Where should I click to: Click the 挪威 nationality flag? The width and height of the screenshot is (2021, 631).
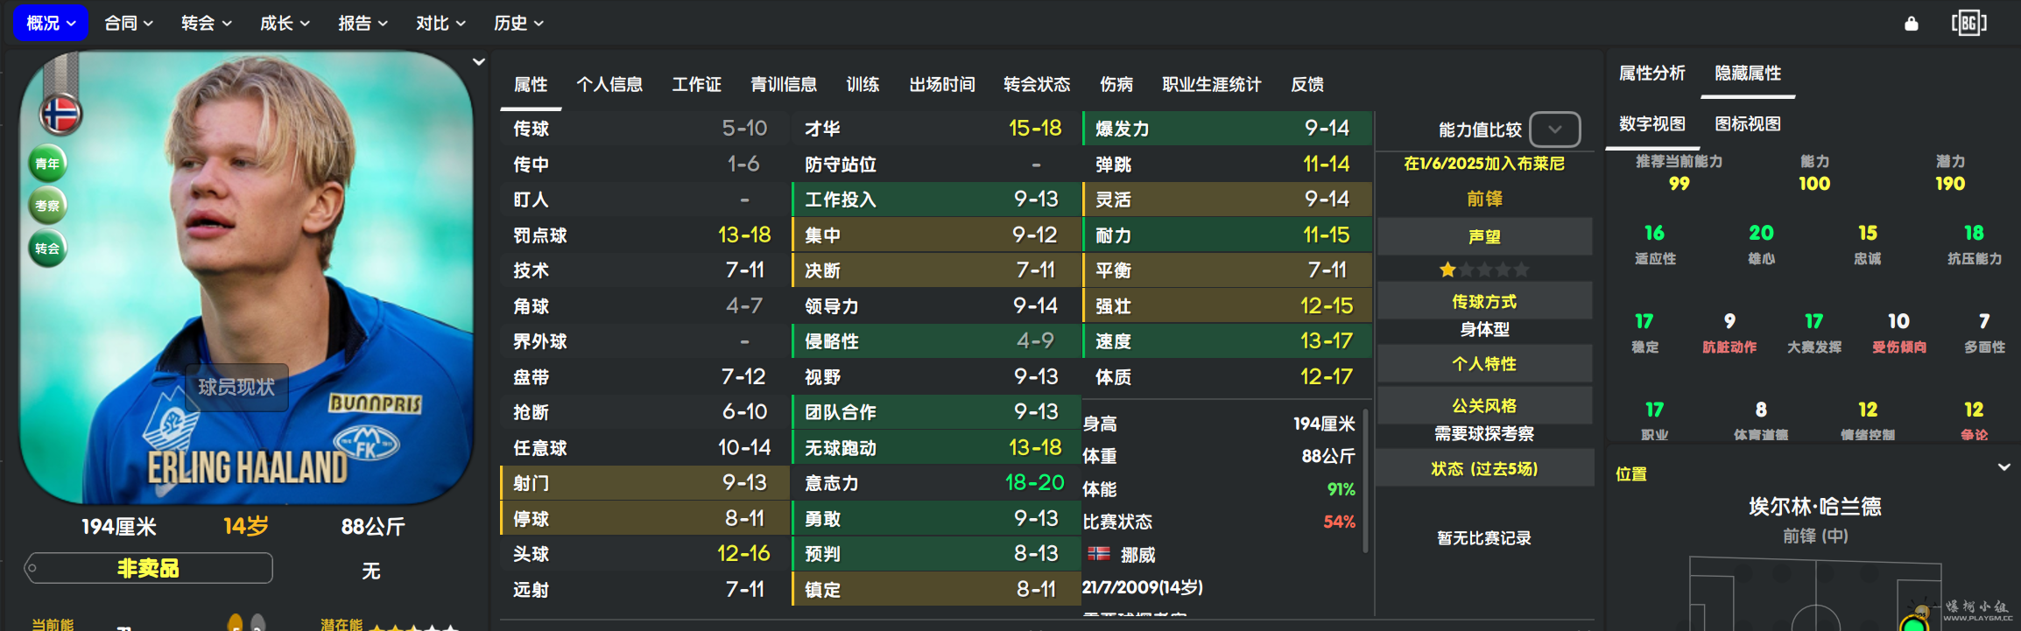click(1099, 554)
